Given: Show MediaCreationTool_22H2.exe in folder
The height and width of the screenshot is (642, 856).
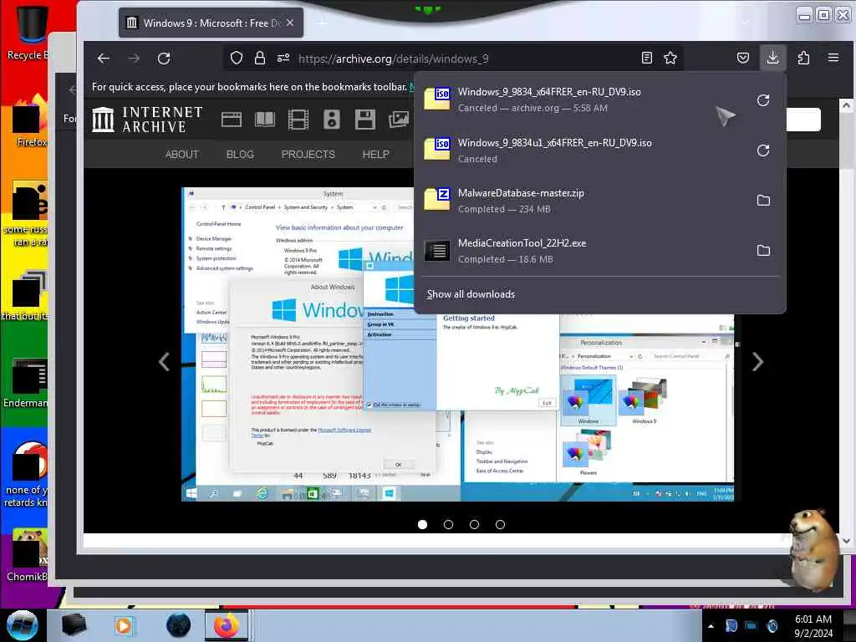Looking at the screenshot, I should point(763,251).
